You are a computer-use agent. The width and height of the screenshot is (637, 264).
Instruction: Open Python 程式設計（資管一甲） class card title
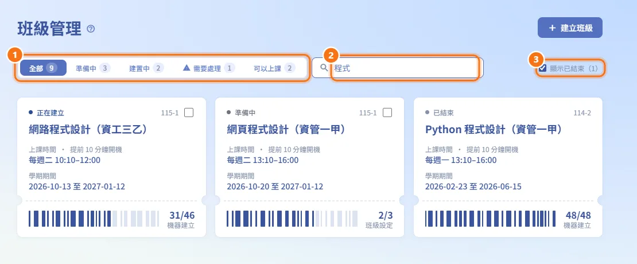pos(493,130)
